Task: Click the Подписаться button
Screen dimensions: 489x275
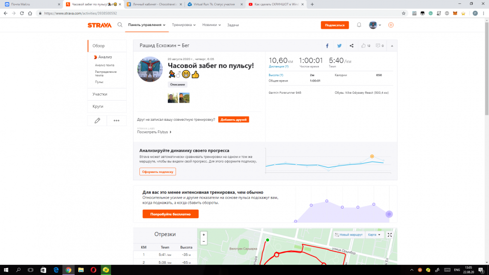Action: pos(334,25)
